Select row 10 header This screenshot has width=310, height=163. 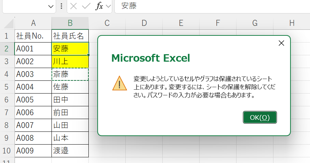7,151
